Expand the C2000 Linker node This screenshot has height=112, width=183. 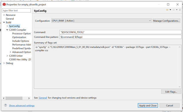pos(7,56)
